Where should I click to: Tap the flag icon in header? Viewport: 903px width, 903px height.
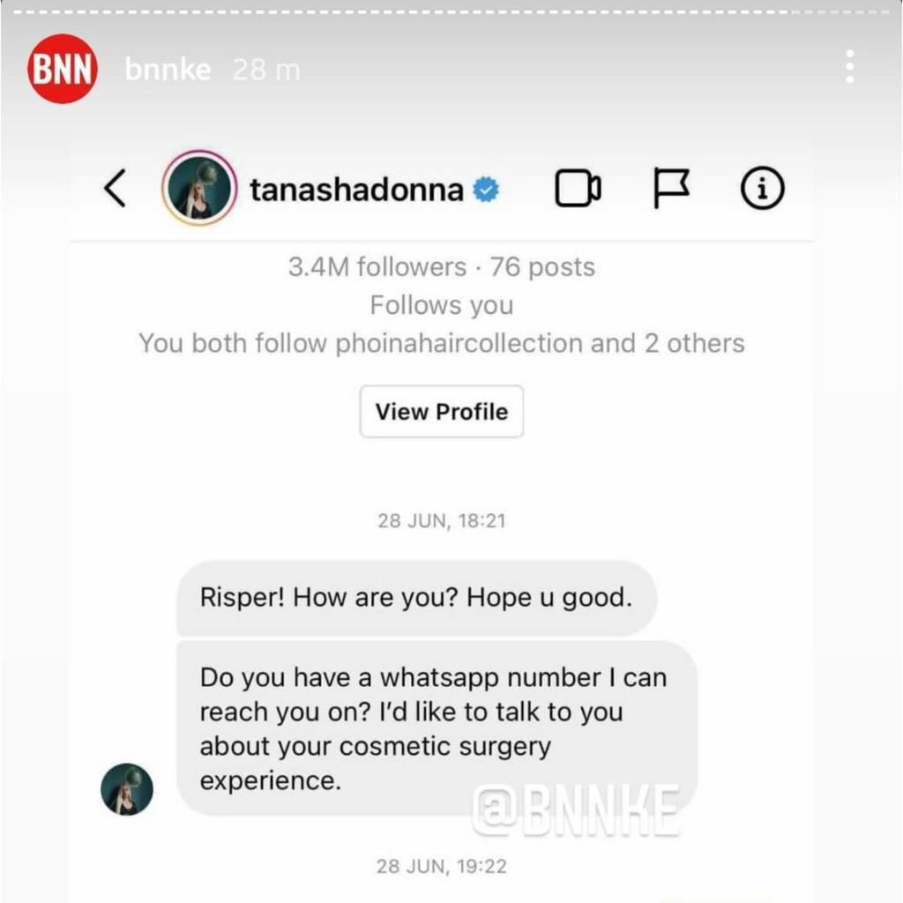[671, 188]
